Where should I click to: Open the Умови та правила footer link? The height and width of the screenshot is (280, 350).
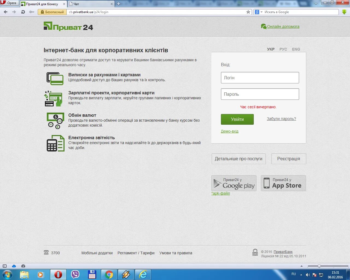(176, 253)
